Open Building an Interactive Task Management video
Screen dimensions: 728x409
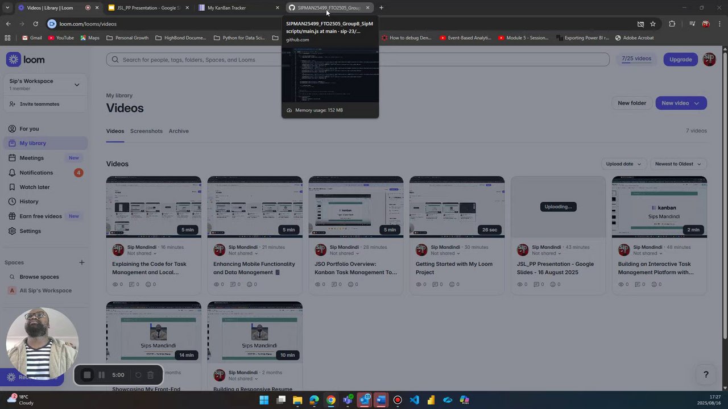coord(659,207)
